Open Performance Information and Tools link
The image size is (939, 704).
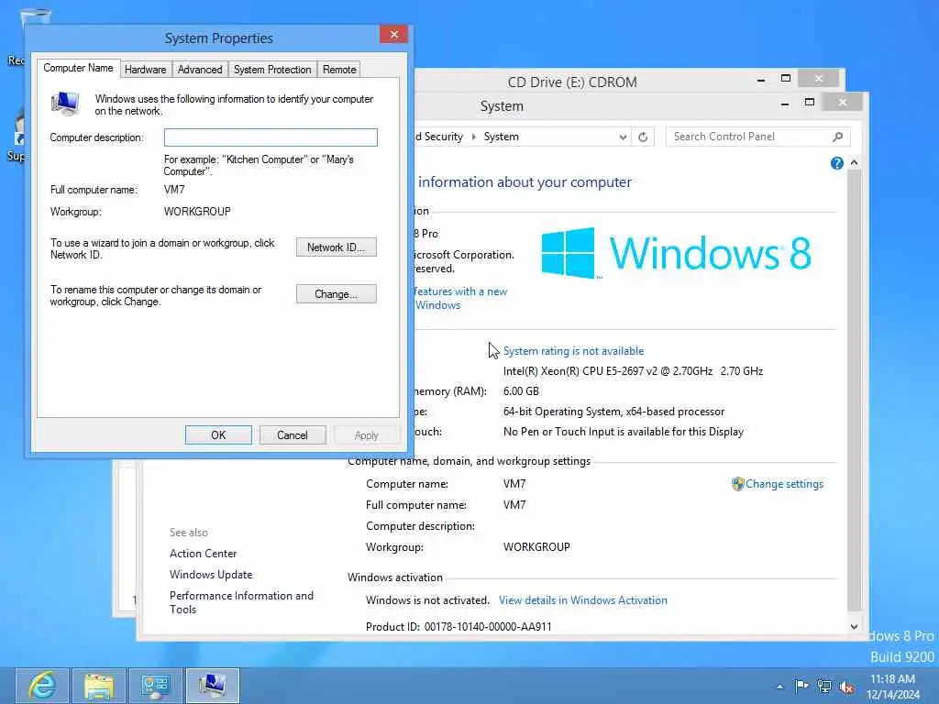point(241,602)
